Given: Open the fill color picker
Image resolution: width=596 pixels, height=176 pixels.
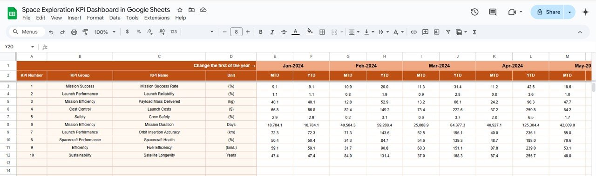Looking at the screenshot, I should coord(310,32).
